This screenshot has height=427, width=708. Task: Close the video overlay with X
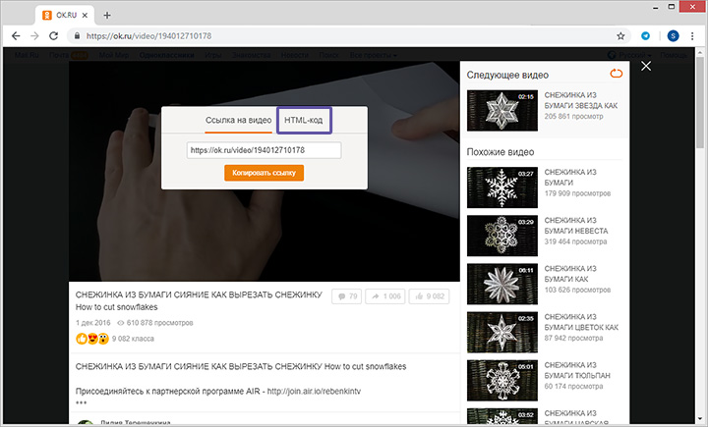point(646,66)
